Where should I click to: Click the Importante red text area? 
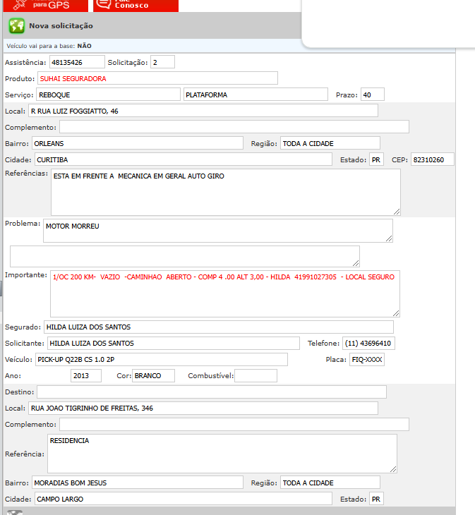pyautogui.click(x=225, y=293)
